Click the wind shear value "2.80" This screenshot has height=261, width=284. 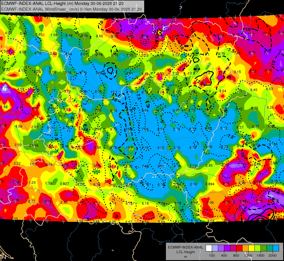(x=209, y=165)
